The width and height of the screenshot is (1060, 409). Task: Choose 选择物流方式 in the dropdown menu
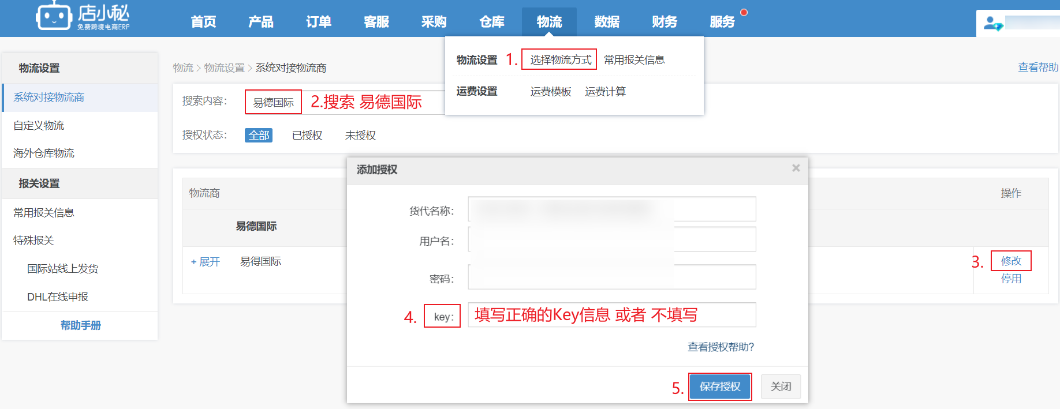click(x=561, y=59)
